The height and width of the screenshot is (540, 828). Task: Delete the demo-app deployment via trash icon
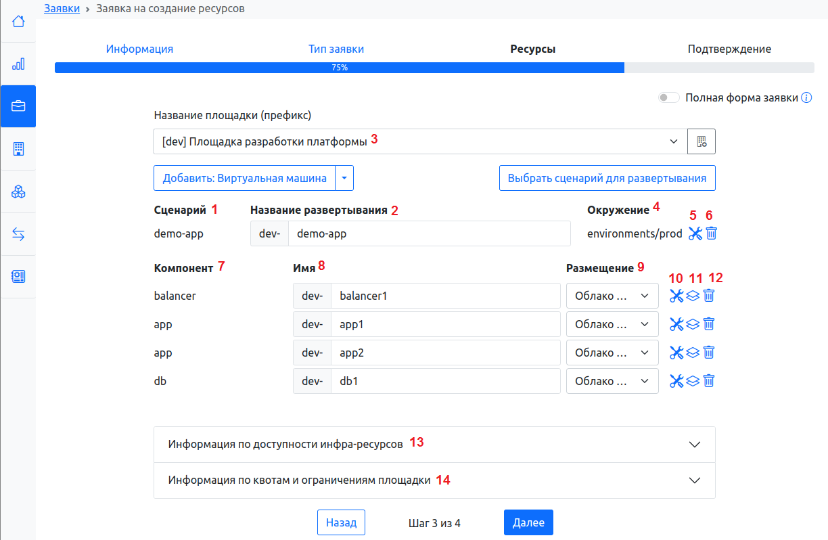coord(711,233)
